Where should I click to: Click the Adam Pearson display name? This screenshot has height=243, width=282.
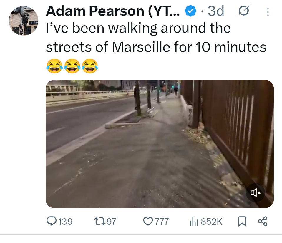[x=113, y=11]
